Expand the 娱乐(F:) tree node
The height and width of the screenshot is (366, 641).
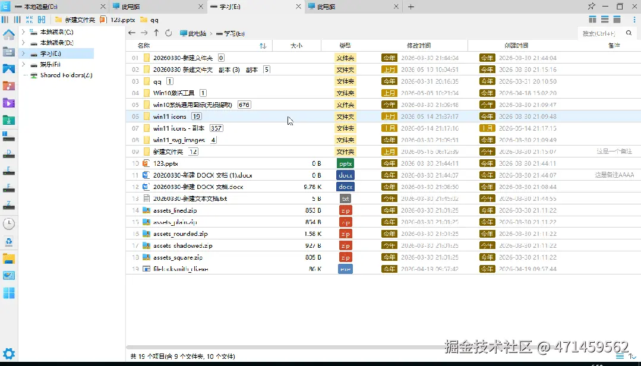click(x=23, y=64)
